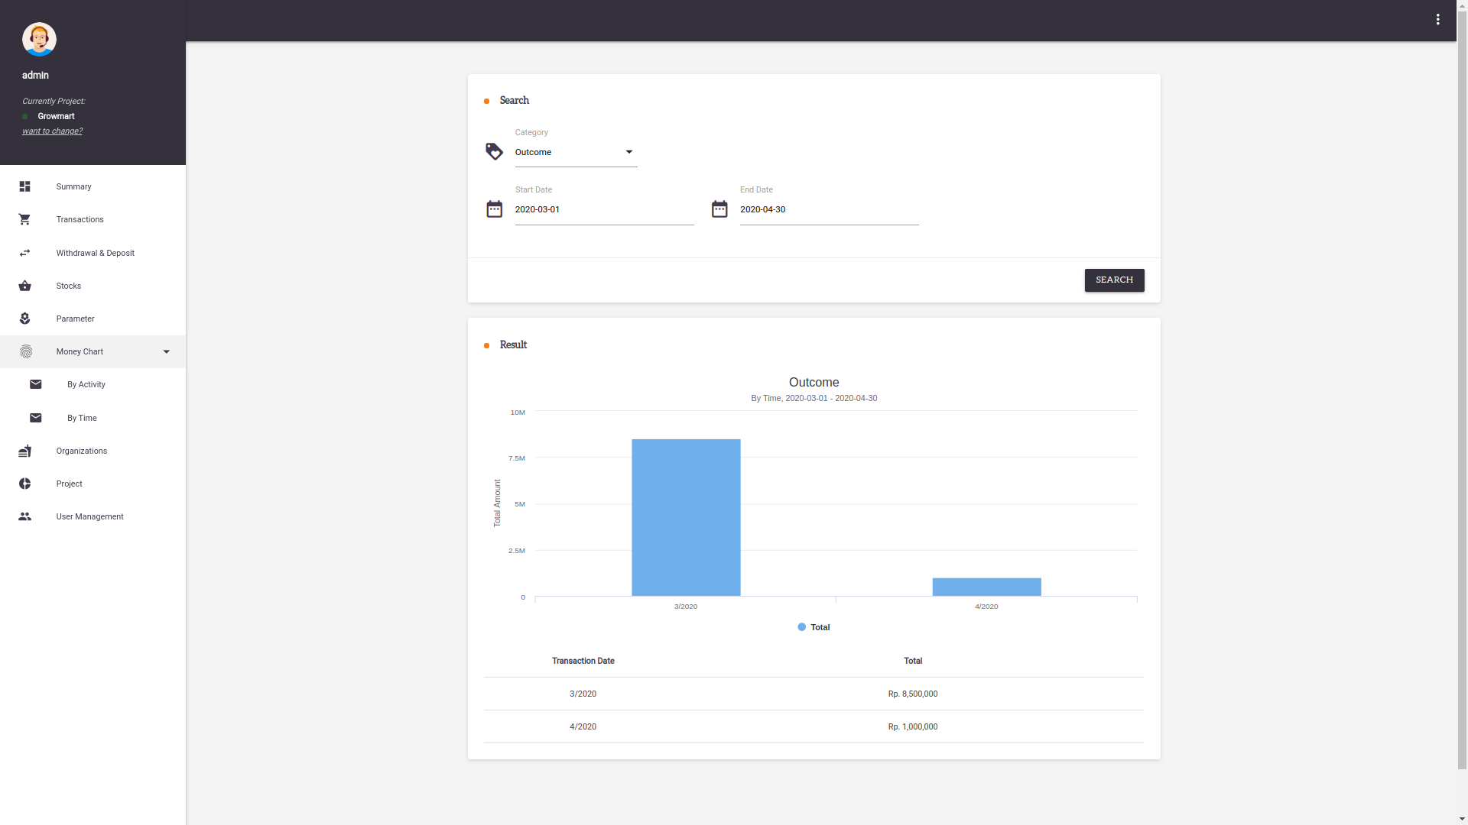Click the Parameter sidebar icon
Screen dimensions: 1468x825
(24, 319)
